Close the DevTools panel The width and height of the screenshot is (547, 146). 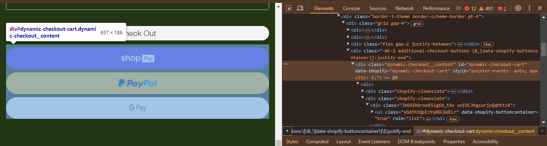[x=539, y=8]
